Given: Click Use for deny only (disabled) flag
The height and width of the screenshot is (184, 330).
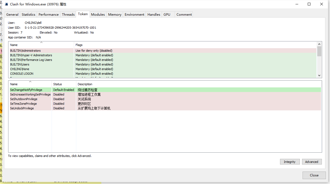Looking at the screenshot, I should point(94,51).
